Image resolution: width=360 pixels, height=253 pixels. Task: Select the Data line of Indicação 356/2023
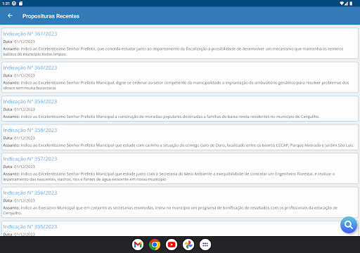(19, 200)
